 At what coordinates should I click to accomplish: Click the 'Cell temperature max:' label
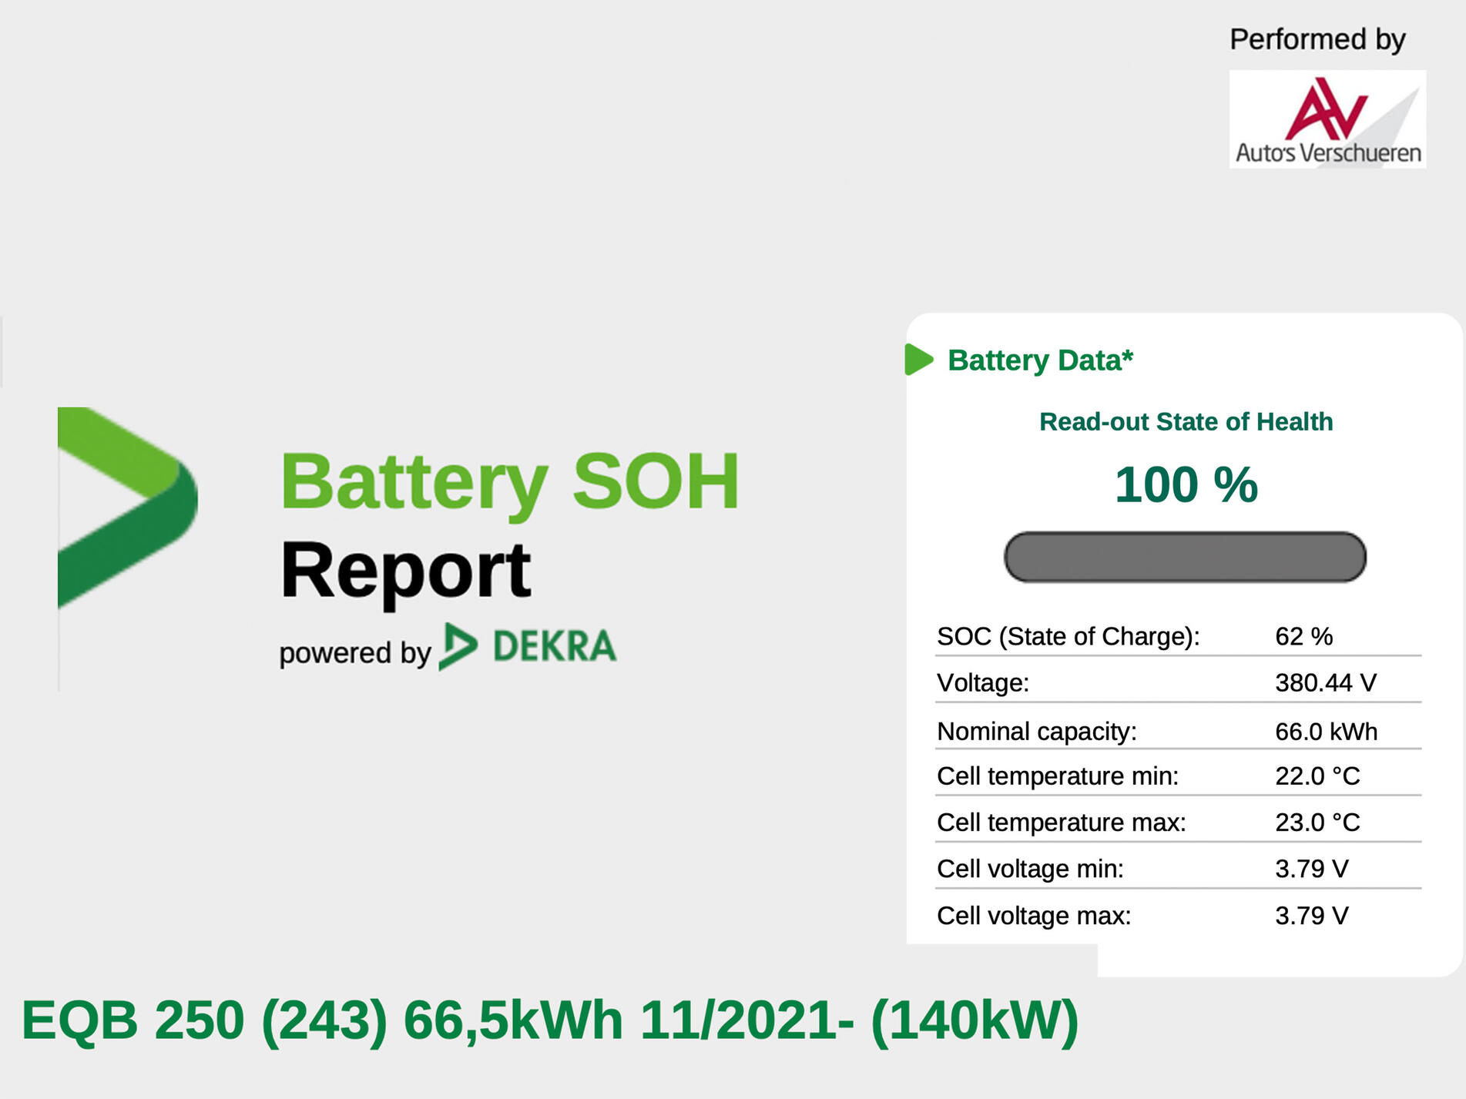click(1062, 822)
